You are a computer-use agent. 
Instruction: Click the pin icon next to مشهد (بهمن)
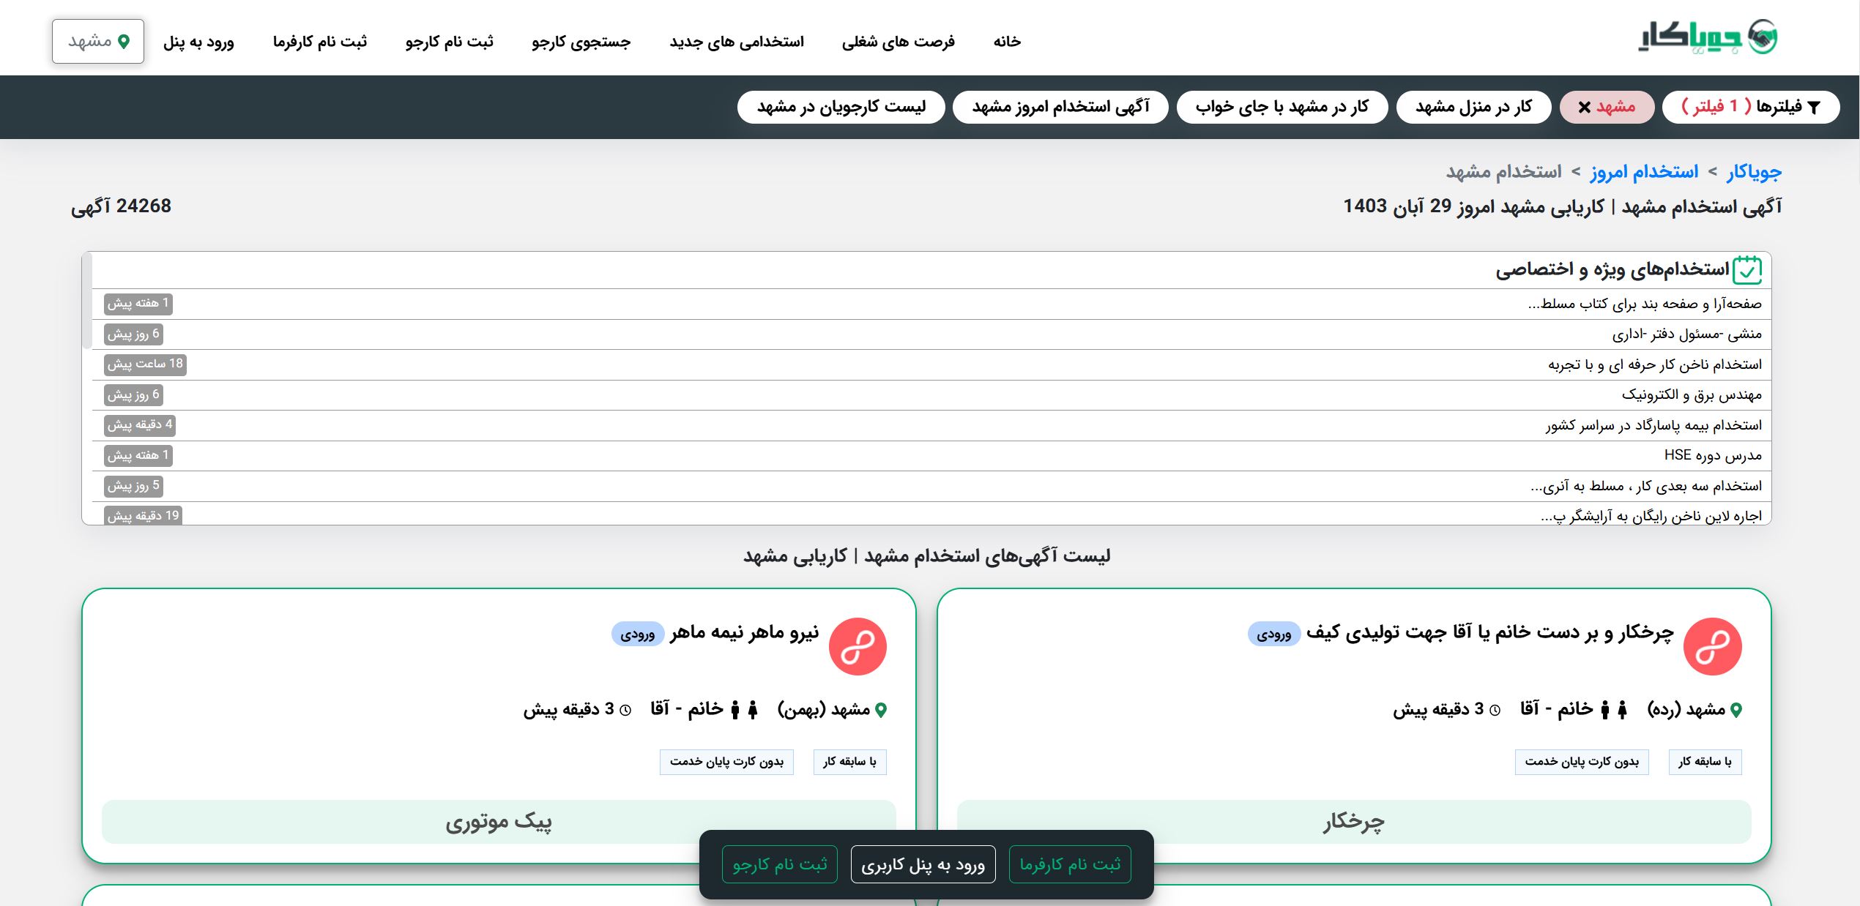click(x=881, y=710)
